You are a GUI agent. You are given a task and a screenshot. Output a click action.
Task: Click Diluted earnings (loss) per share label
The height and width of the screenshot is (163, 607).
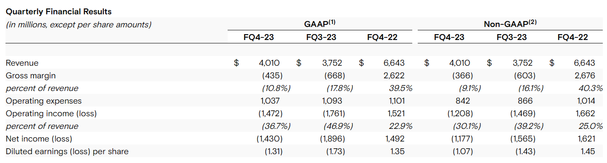(x=67, y=151)
